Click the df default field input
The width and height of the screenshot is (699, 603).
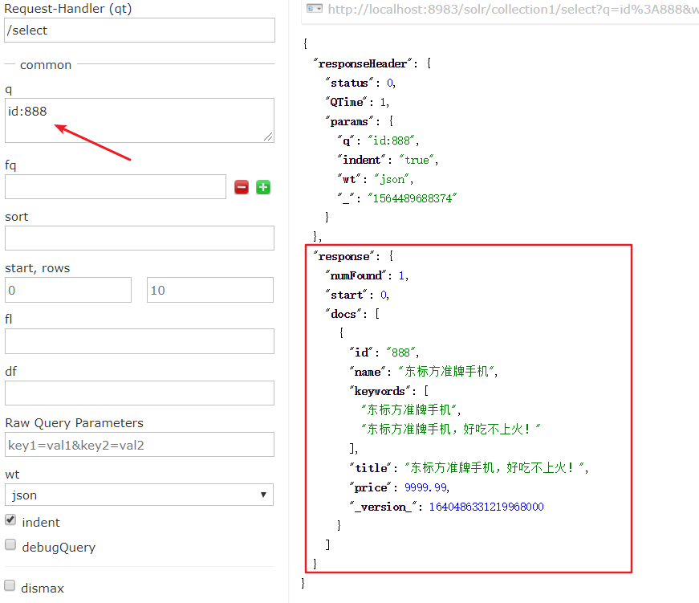tap(140, 393)
